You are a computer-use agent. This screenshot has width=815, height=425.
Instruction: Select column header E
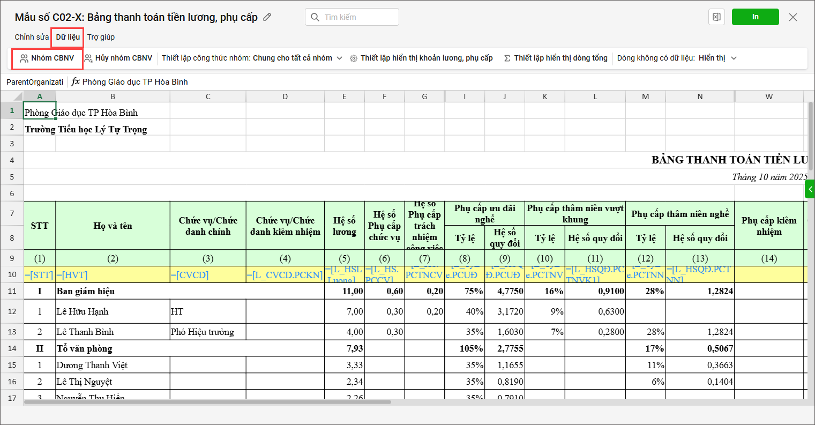[344, 96]
